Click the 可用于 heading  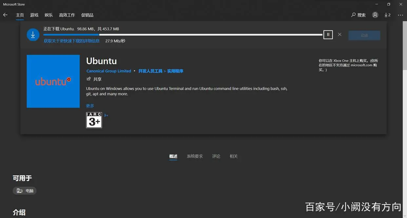click(x=22, y=178)
